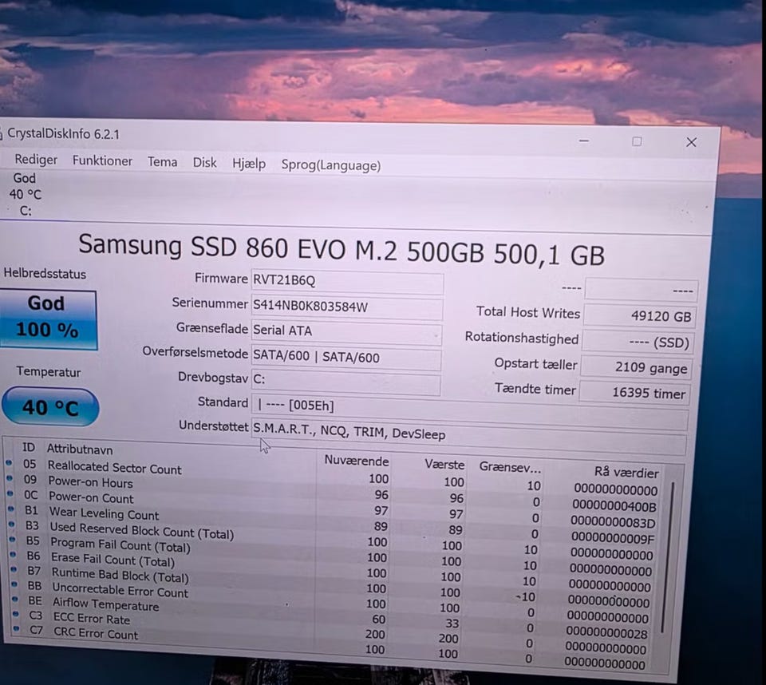Select Erase Fail Count (Total) name

(x=113, y=559)
